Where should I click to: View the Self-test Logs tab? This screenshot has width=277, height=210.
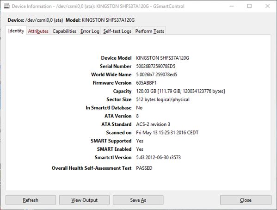(x=117, y=31)
